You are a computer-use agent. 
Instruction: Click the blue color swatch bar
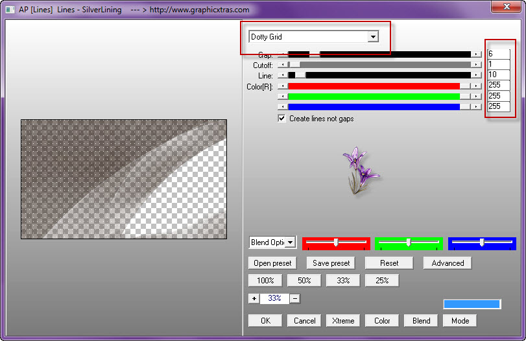472,304
